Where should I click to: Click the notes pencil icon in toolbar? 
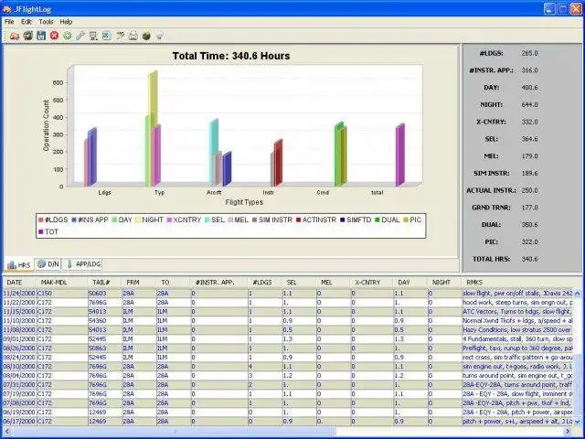coord(120,36)
